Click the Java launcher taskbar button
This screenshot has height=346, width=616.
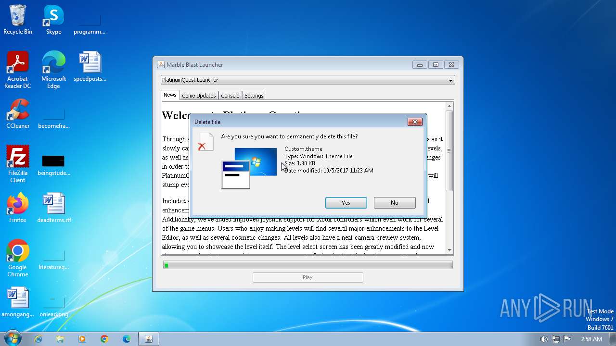(x=149, y=339)
